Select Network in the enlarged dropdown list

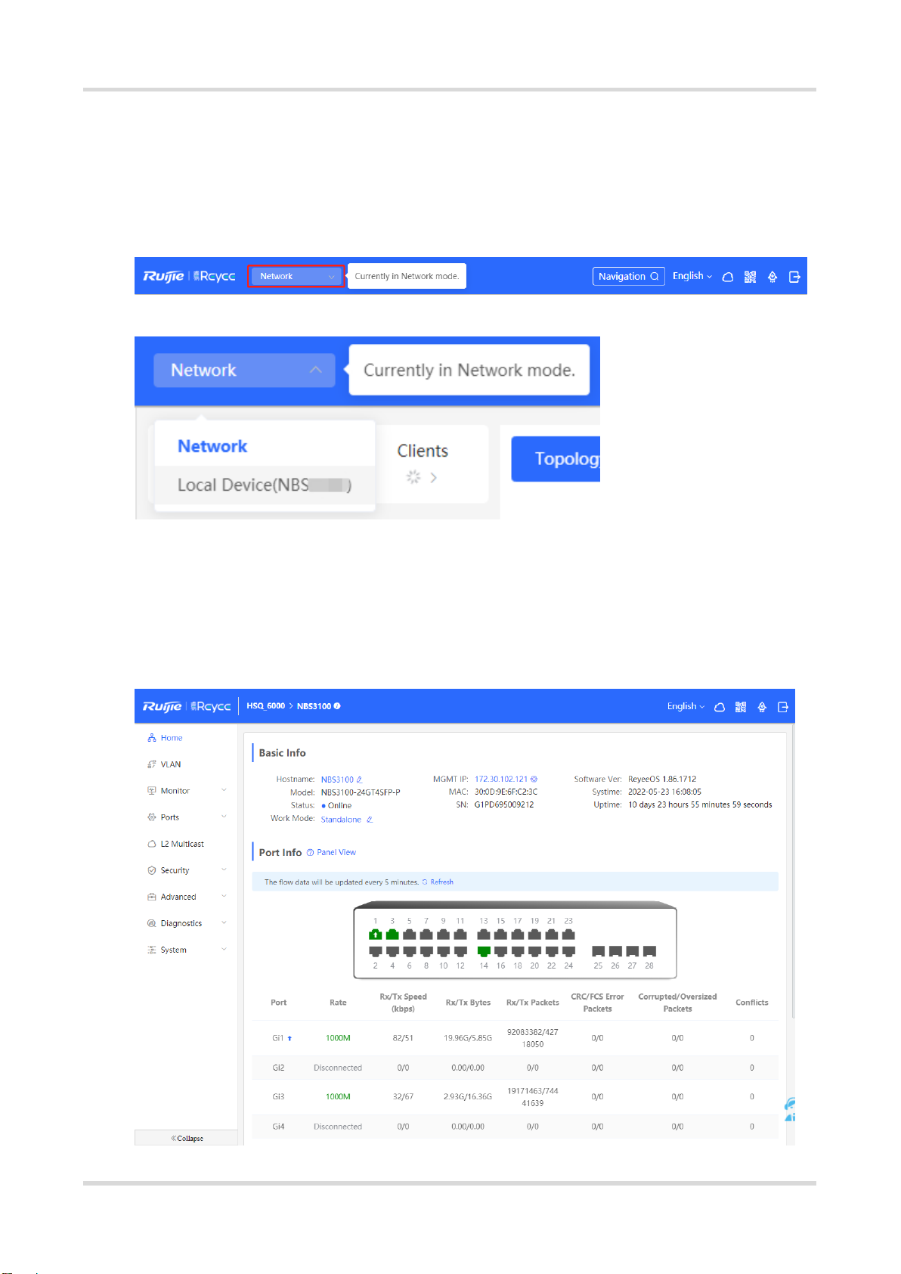(212, 446)
